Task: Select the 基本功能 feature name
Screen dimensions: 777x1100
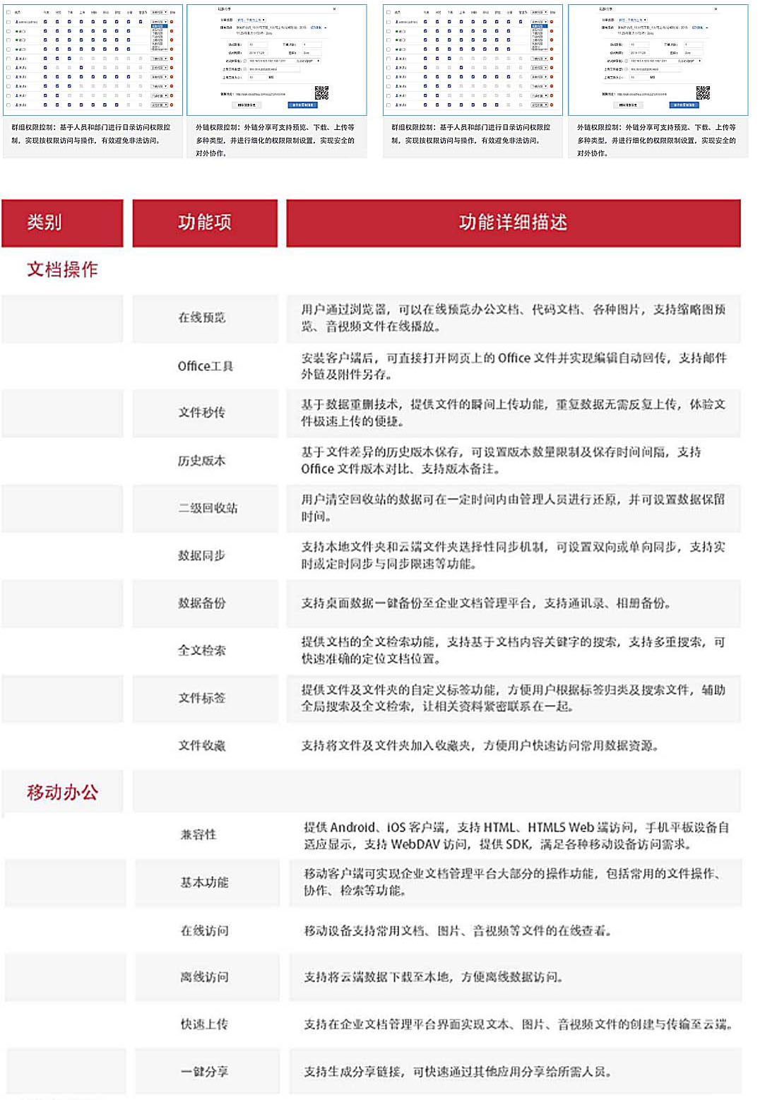Action: click(x=204, y=882)
